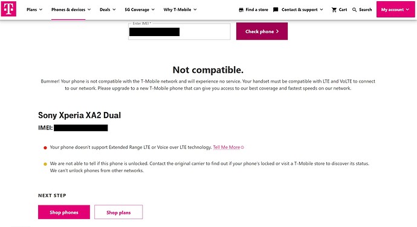Click the Shop plans button
This screenshot has height=227, width=417.
(x=118, y=212)
